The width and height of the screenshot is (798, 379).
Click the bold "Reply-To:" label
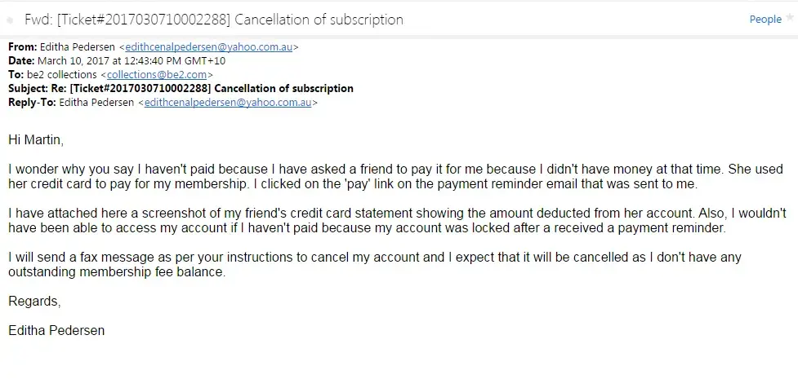click(x=30, y=103)
